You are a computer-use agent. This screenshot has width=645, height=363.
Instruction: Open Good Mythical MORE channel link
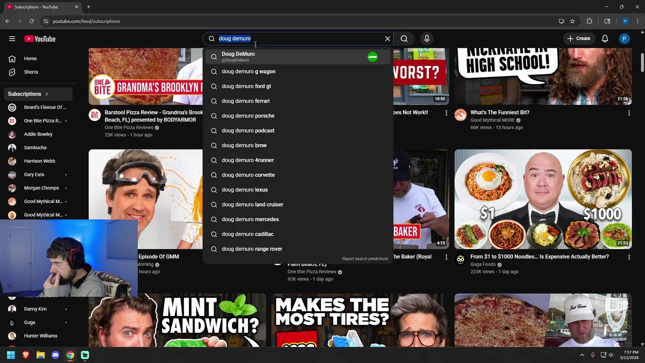(x=492, y=120)
